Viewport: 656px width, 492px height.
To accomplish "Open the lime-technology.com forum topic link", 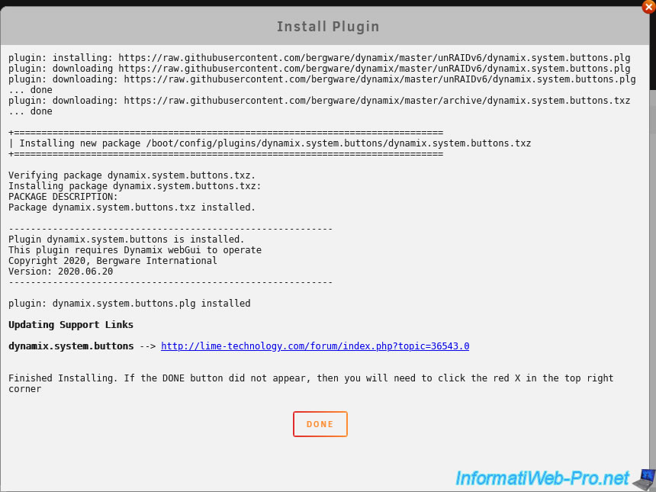I will pyautogui.click(x=315, y=346).
